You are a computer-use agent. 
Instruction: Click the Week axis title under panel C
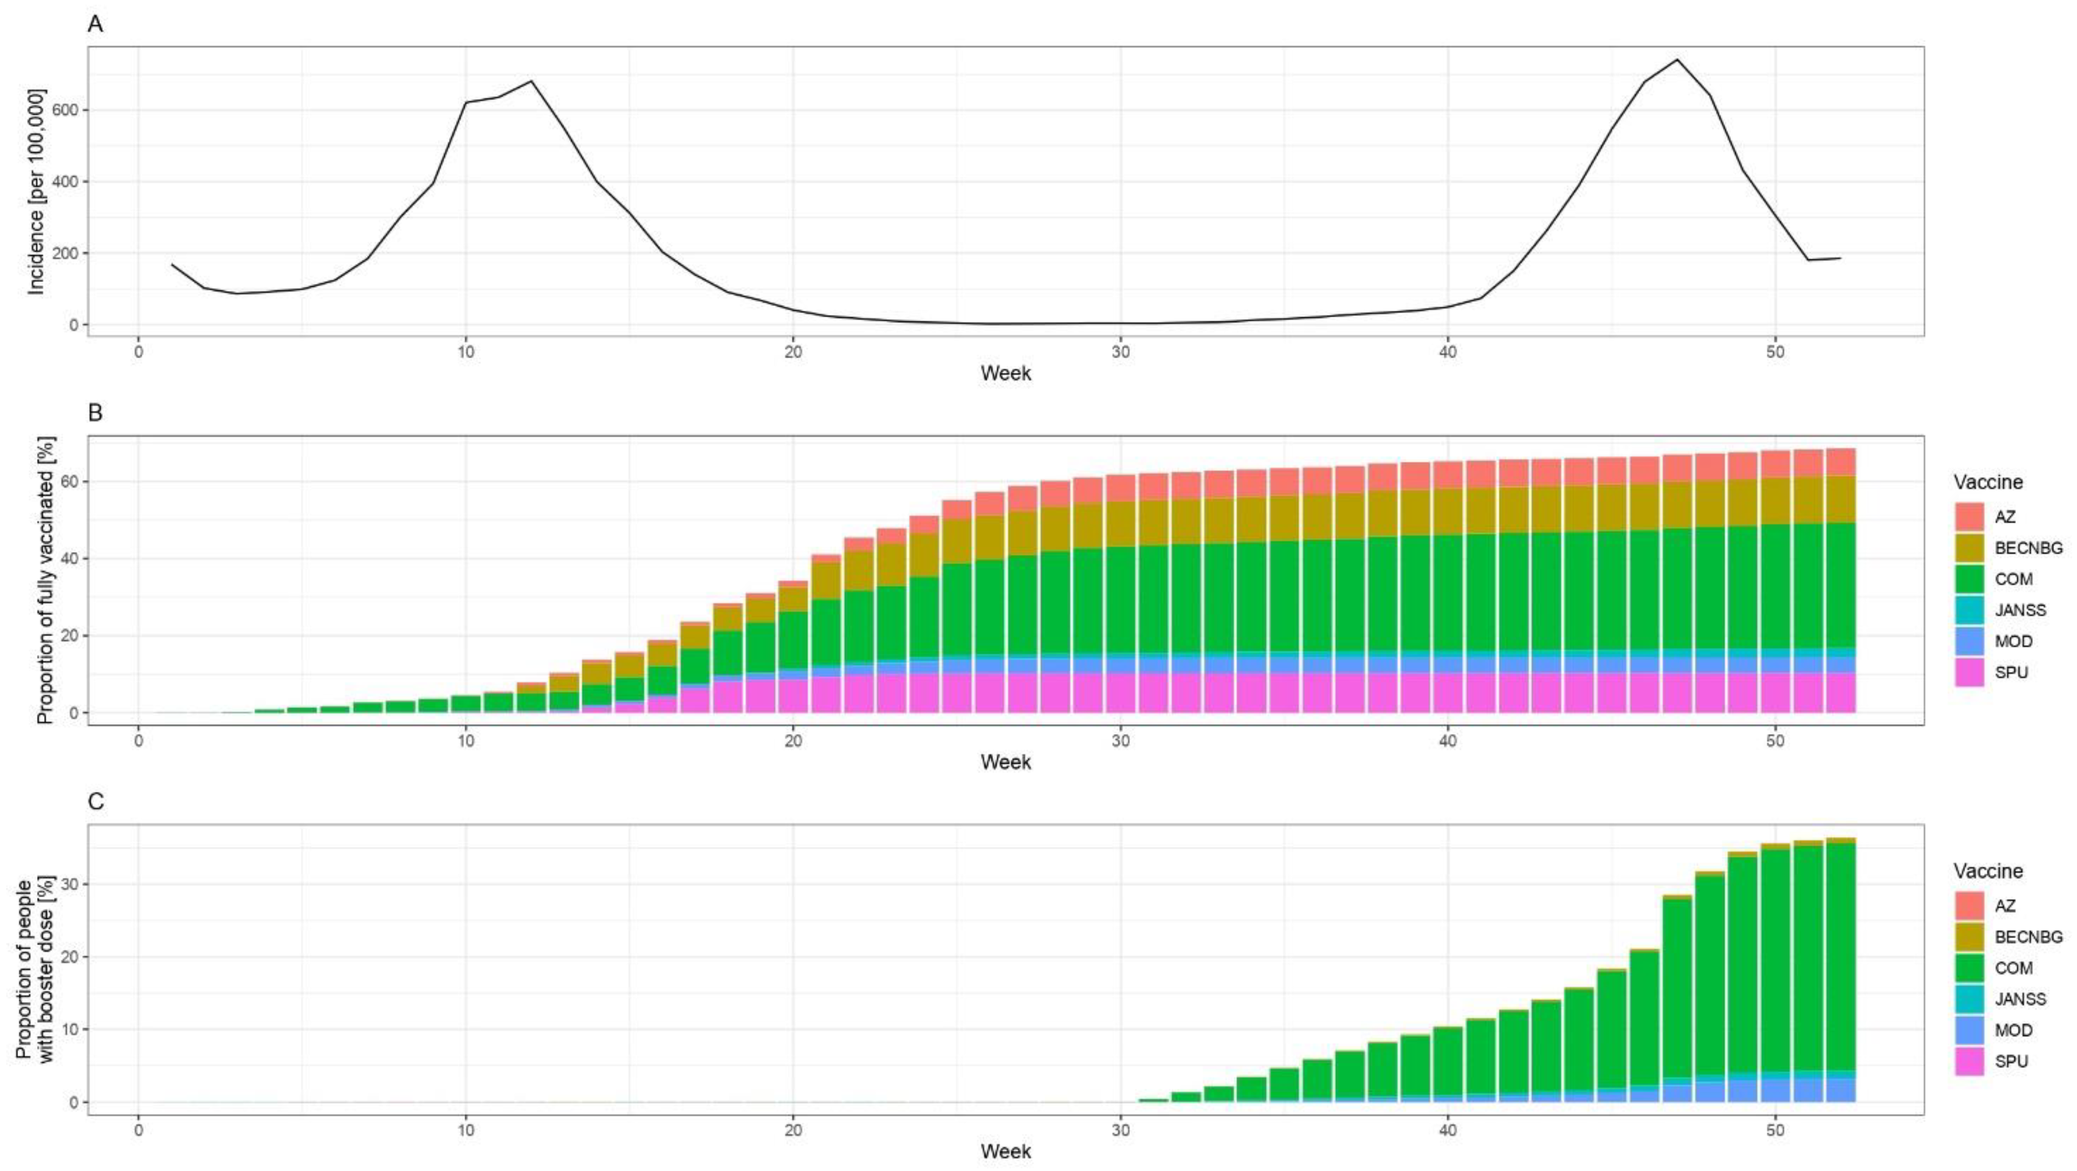(1006, 1152)
